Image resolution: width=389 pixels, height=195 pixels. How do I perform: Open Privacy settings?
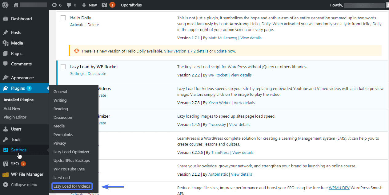(60, 143)
